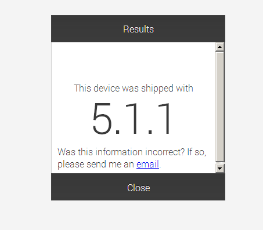Click the gray page background outside the dialog
This screenshot has height=230, width=263.
click(x=25, y=116)
